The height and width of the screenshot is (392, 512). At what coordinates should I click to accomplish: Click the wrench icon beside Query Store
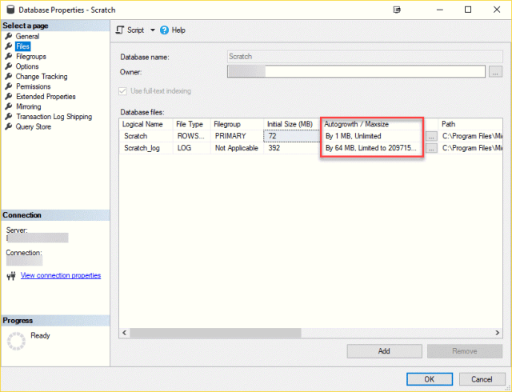click(x=9, y=126)
